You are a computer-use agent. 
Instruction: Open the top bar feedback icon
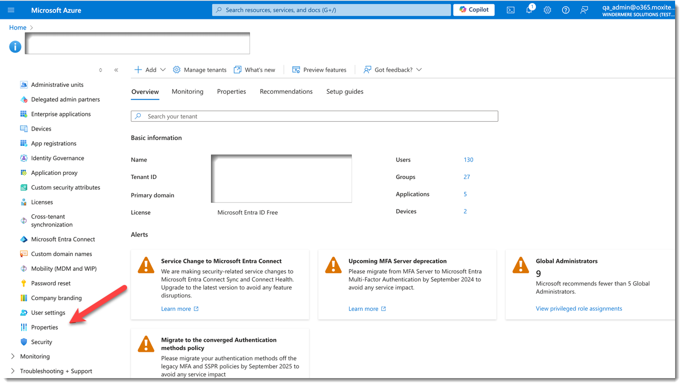[x=584, y=10]
